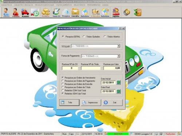Select Pesquisa GERAL radio button

coord(63,36)
